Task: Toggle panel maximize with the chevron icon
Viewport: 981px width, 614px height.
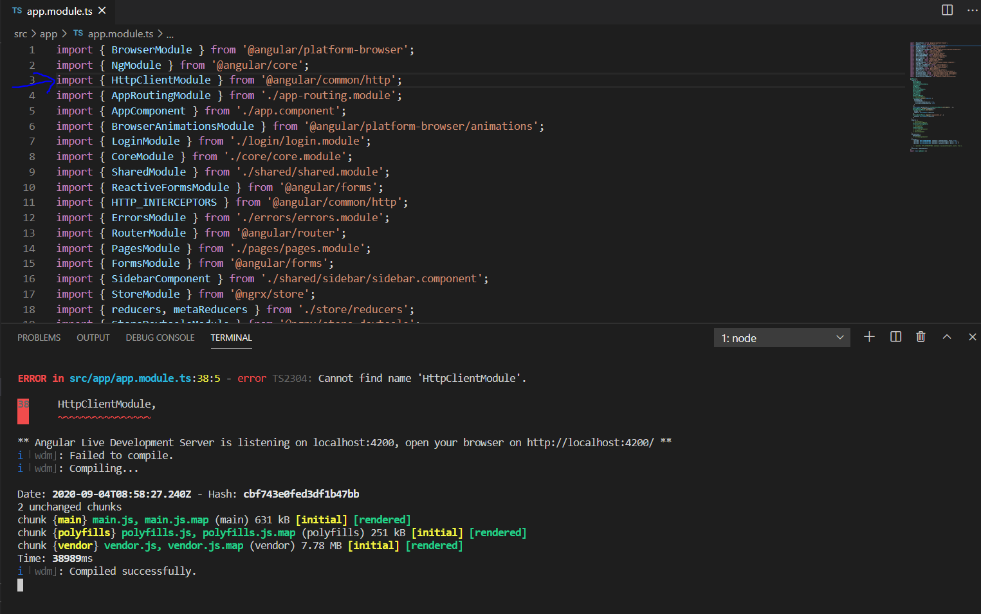Action: (x=946, y=336)
